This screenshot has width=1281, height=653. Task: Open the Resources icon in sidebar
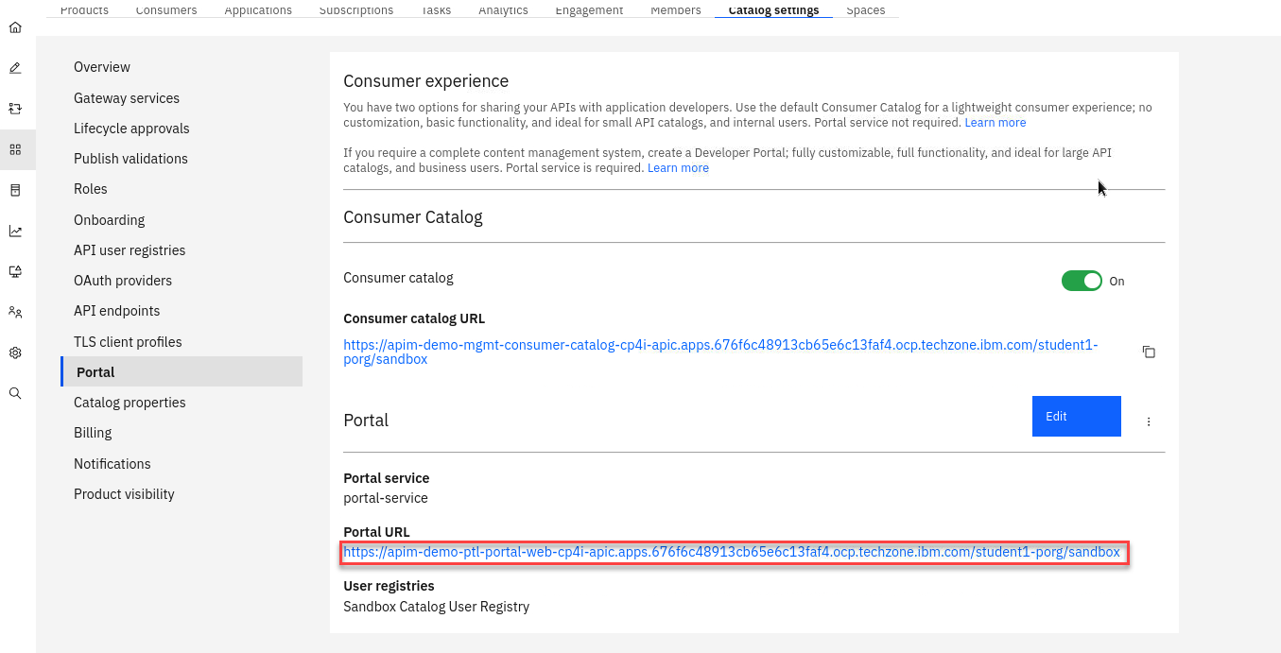tap(15, 190)
